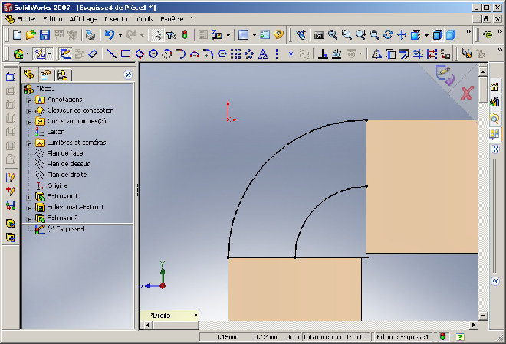The height and width of the screenshot is (344, 506).
Task: Expand the dropdown arrow beside the Options icon
Action: [x=228, y=35]
